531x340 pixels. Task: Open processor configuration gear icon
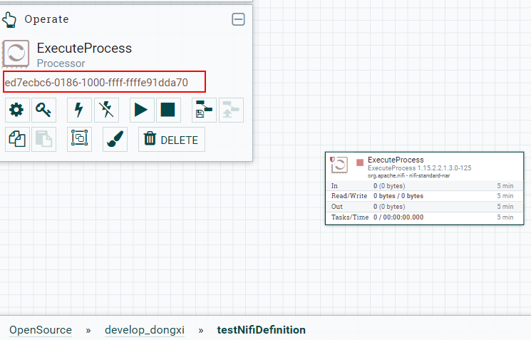[x=17, y=110]
